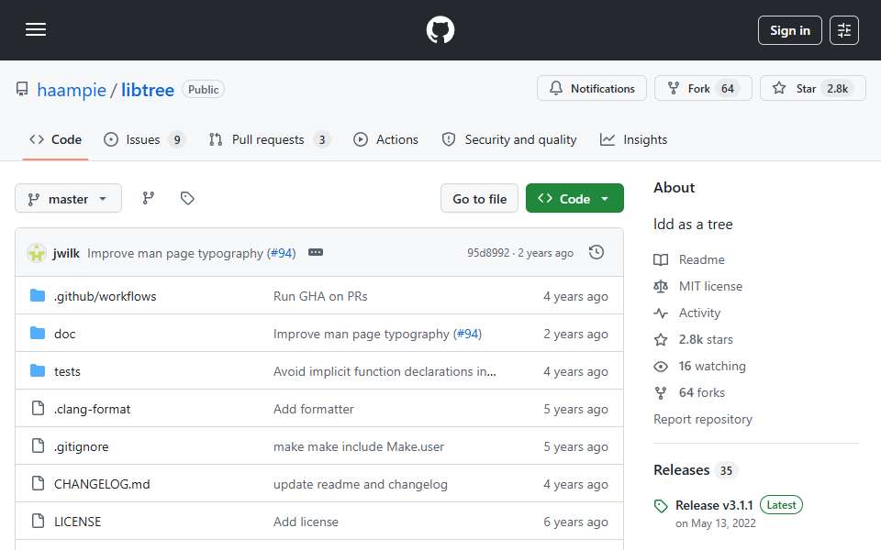The image size is (881, 550).
Task: Open the haampie owner profile link
Action: pyautogui.click(x=72, y=90)
